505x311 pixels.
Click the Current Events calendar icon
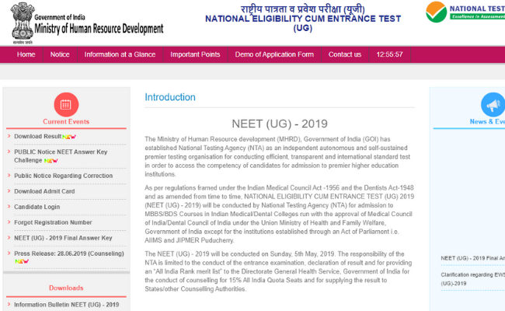(65, 103)
